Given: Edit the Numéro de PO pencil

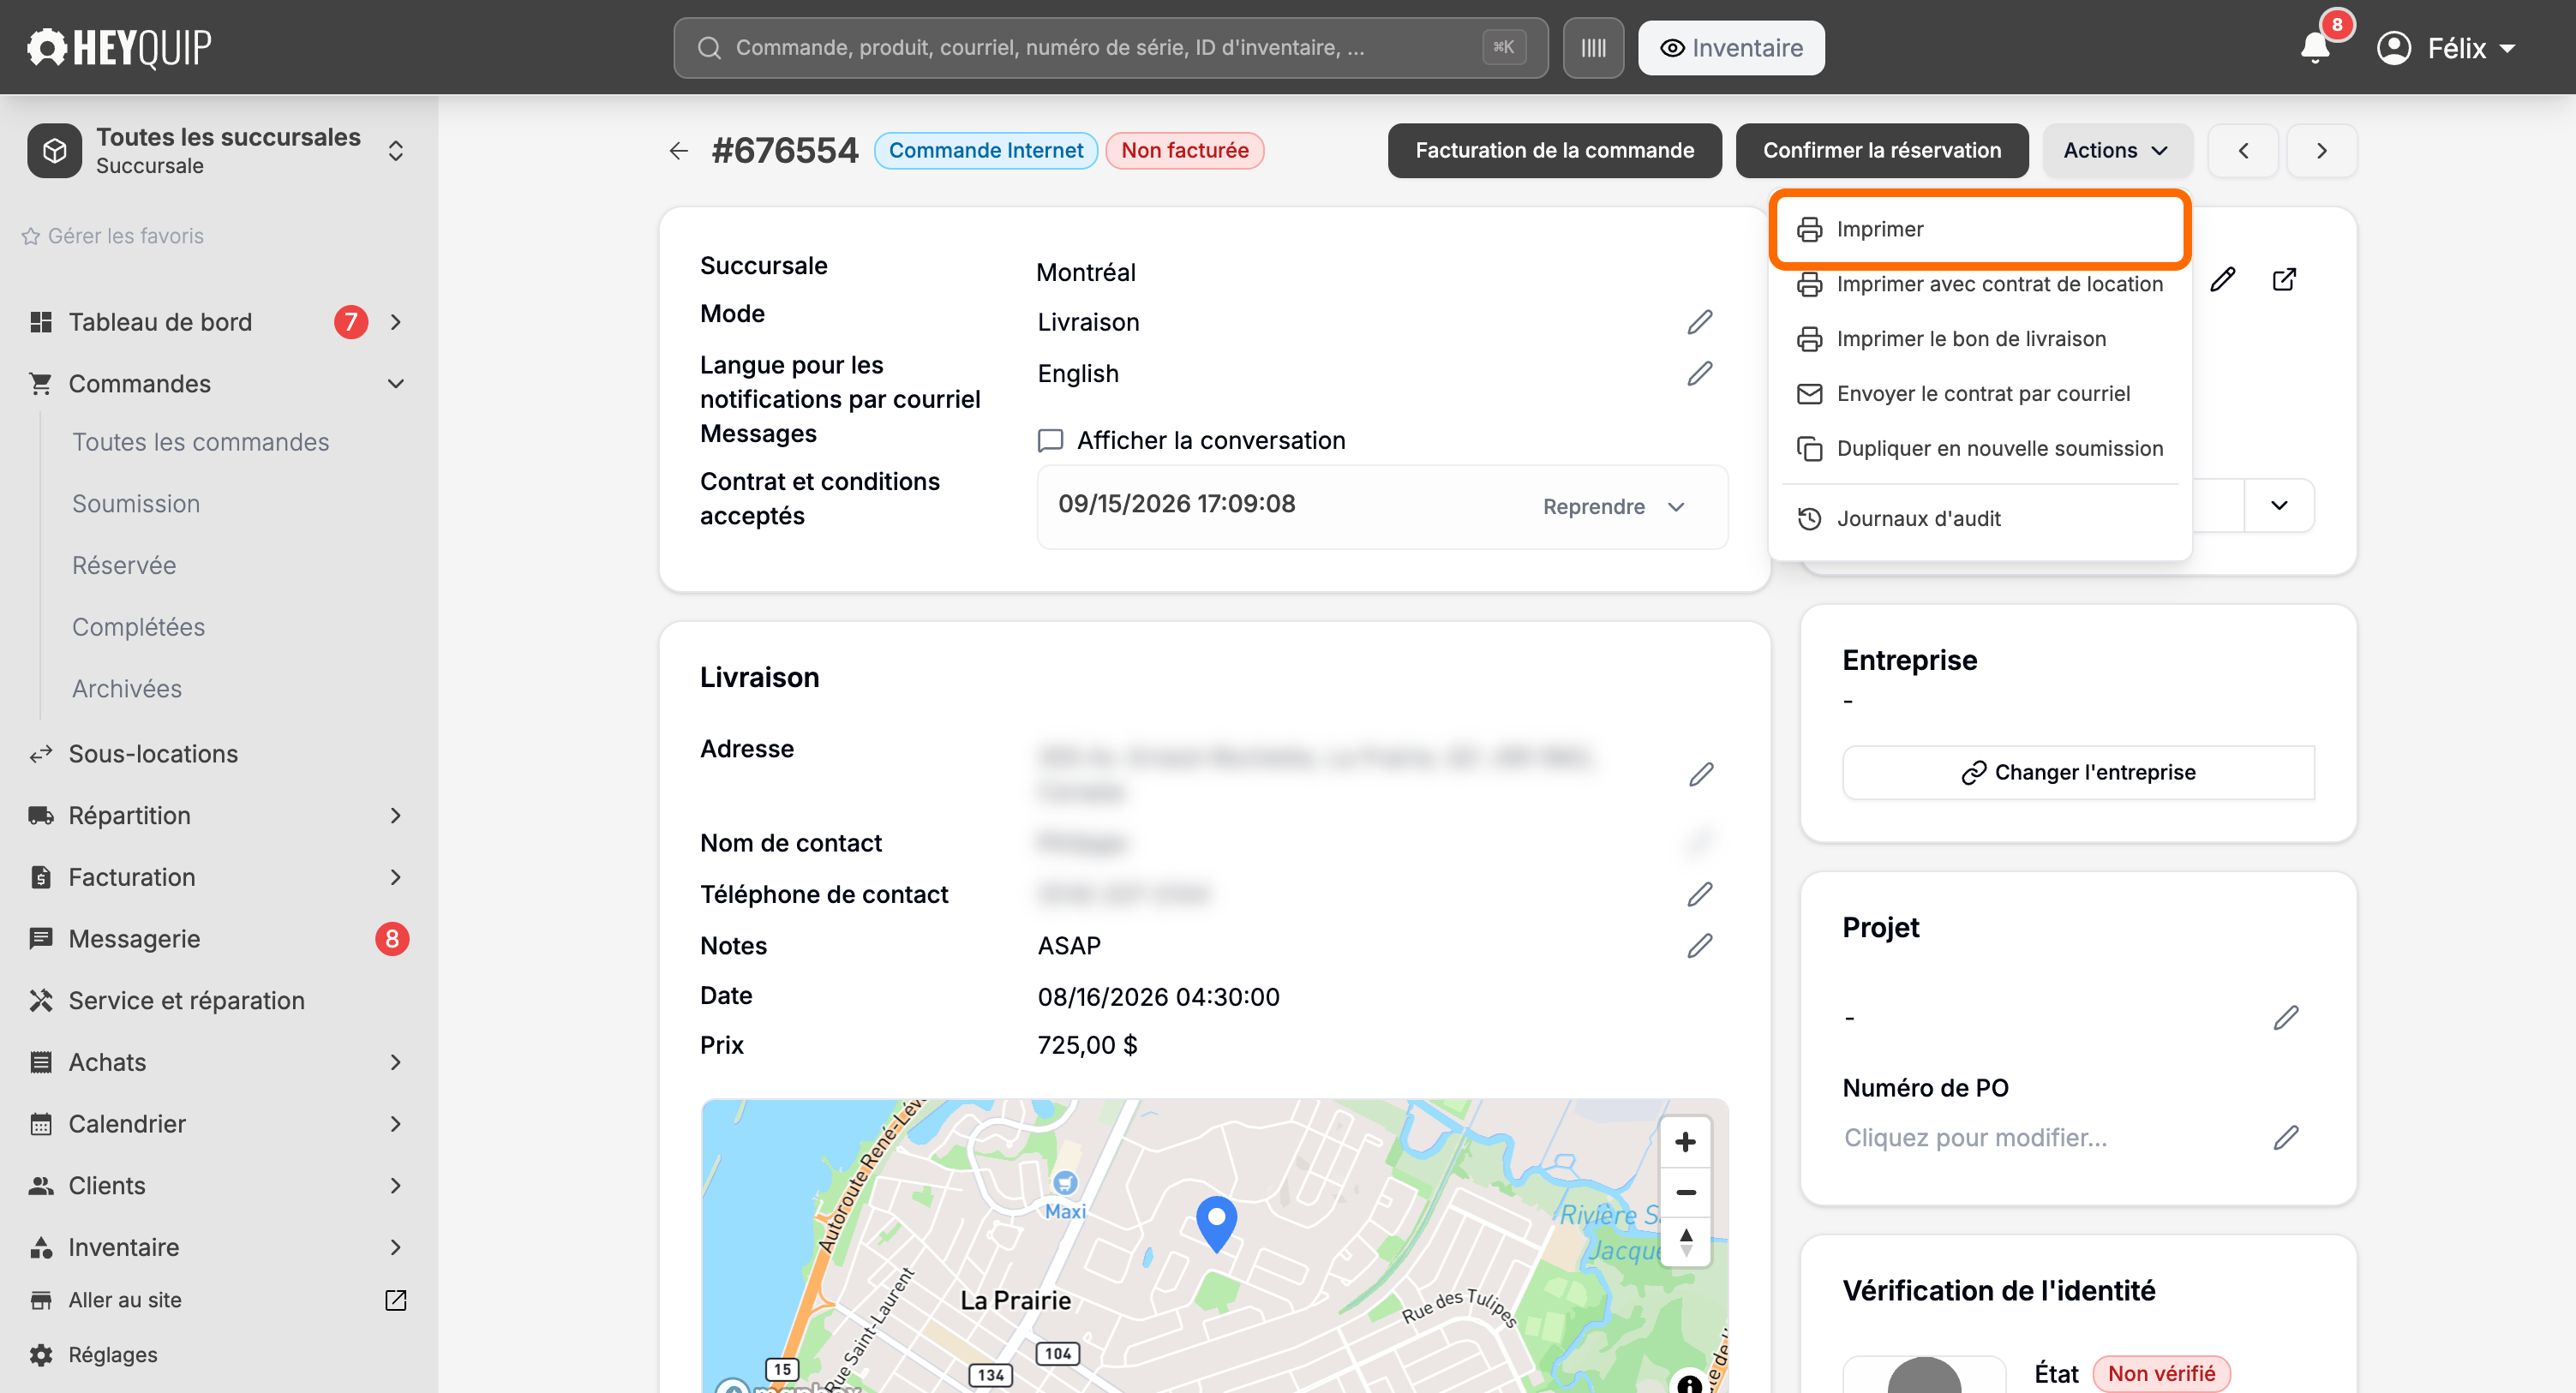Looking at the screenshot, I should [x=2286, y=1137].
